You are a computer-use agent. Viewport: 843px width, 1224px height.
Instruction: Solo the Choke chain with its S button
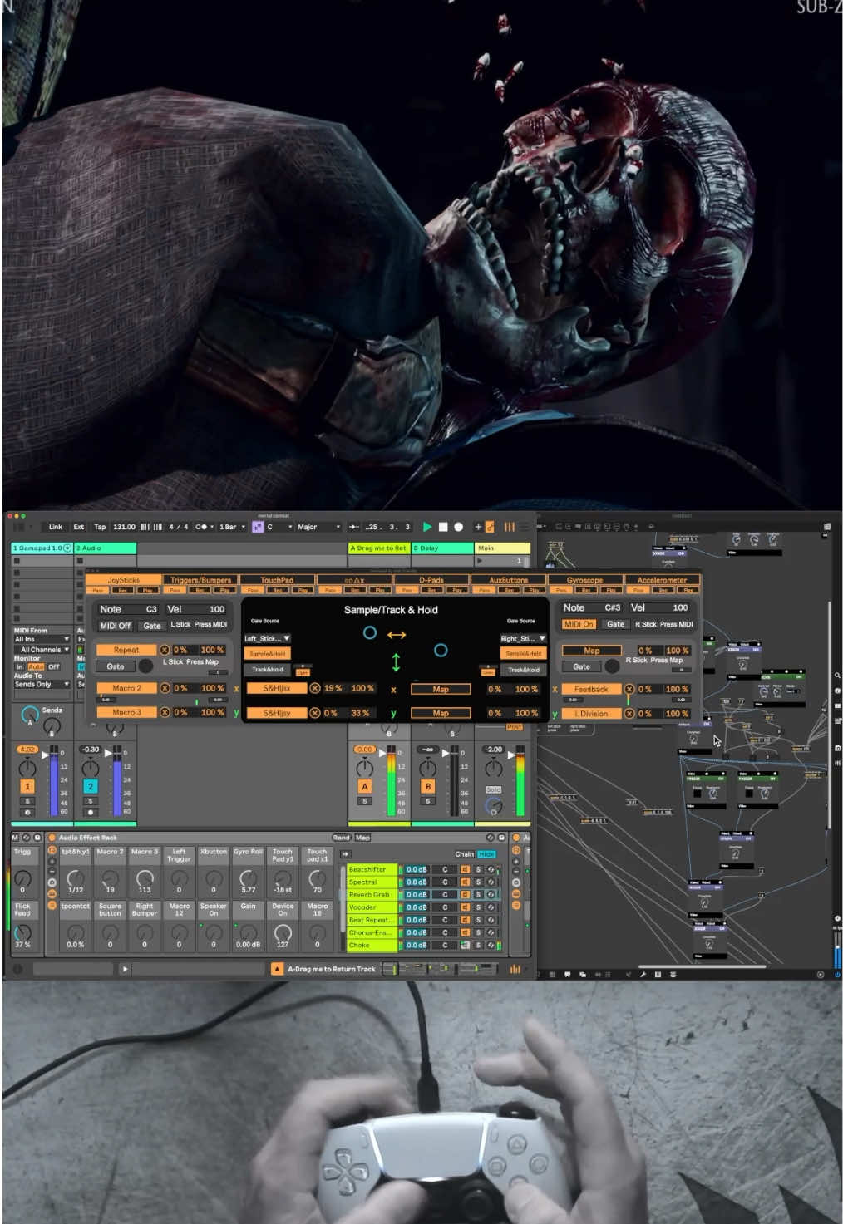[478, 945]
